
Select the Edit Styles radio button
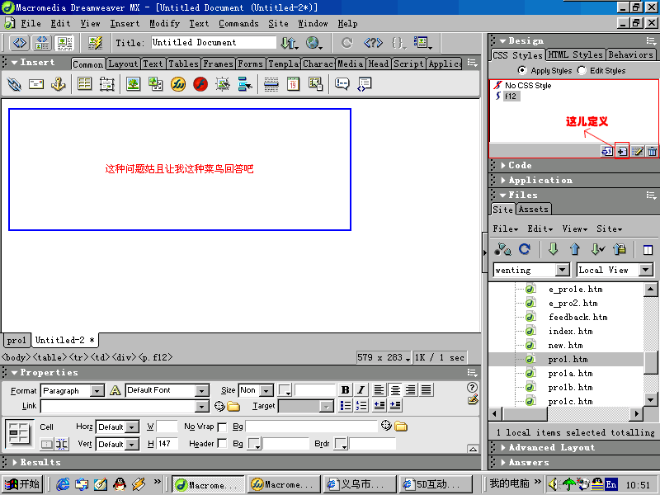click(582, 71)
